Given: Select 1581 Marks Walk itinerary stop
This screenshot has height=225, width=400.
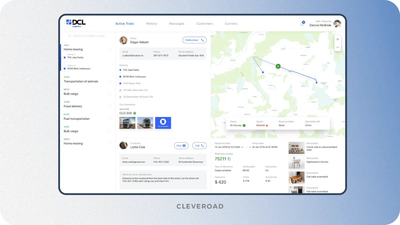Looking at the screenshot, I should coord(132,83).
